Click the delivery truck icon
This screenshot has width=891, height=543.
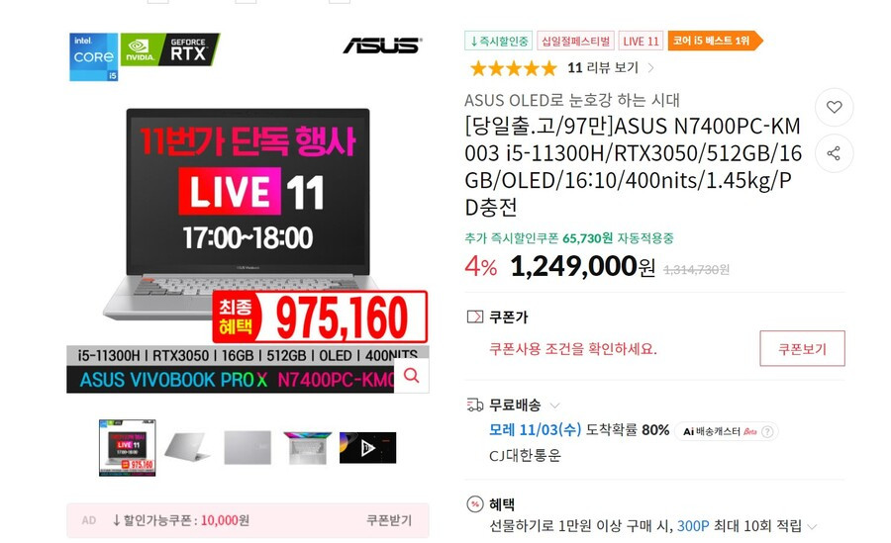pos(474,405)
